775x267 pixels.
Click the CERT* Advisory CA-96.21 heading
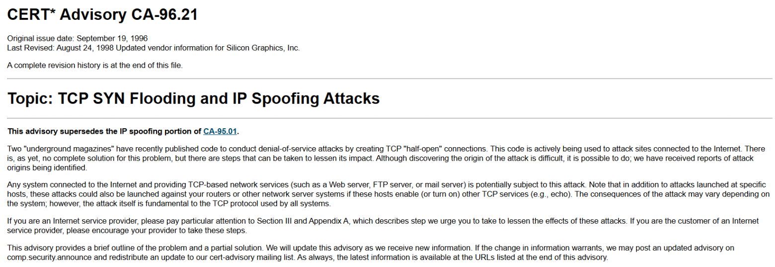pyautogui.click(x=103, y=14)
